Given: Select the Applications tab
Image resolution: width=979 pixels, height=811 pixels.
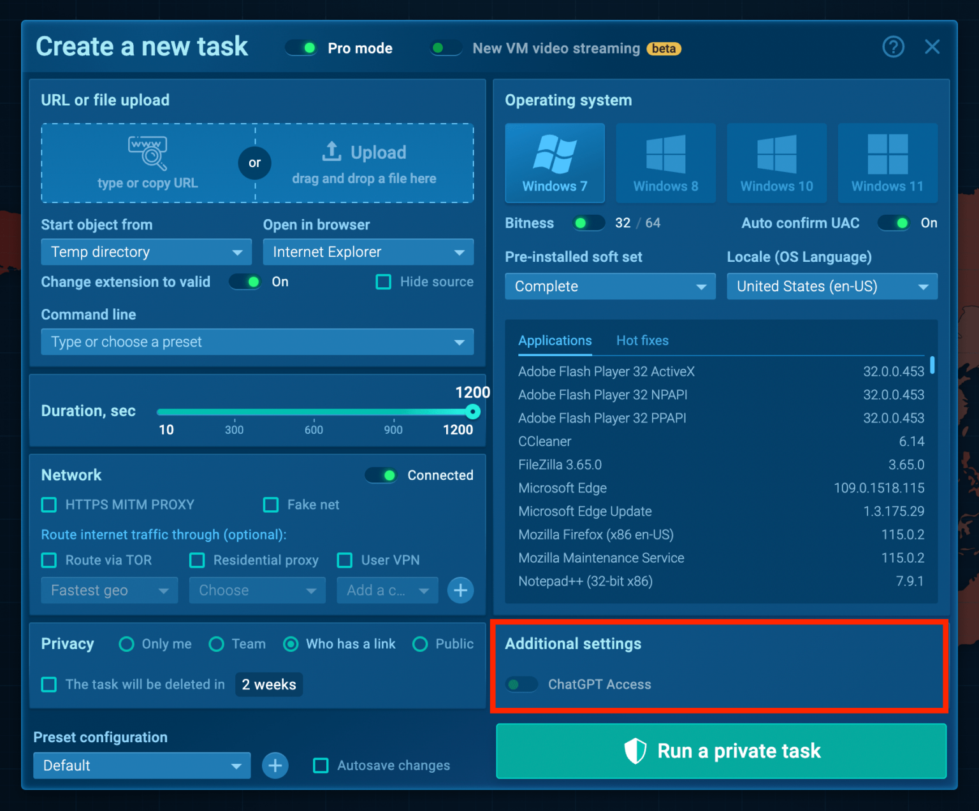Looking at the screenshot, I should pyautogui.click(x=555, y=340).
